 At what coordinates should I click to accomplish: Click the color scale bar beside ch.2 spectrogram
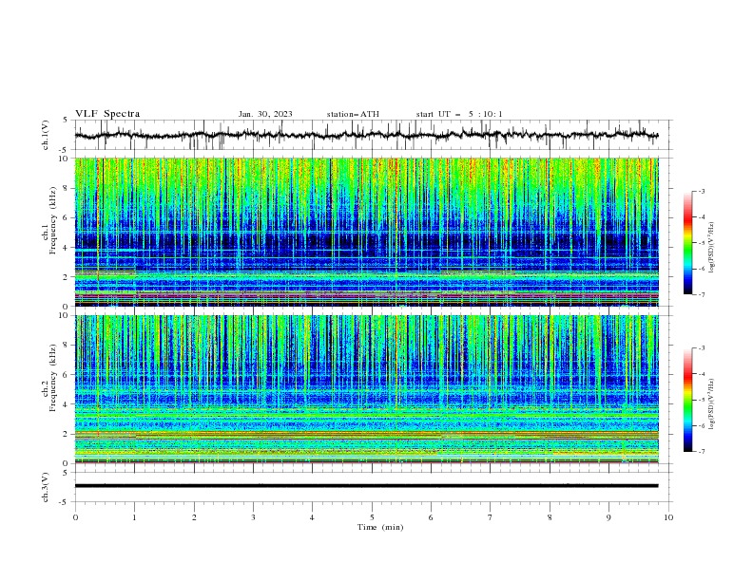[x=687, y=400]
